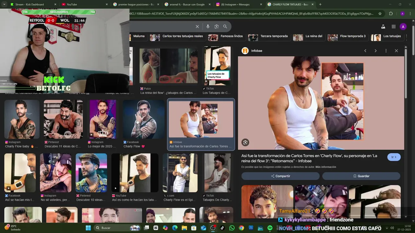Open WhatsApp from taskbar
This screenshot has height=233, width=415.
click(x=232, y=228)
